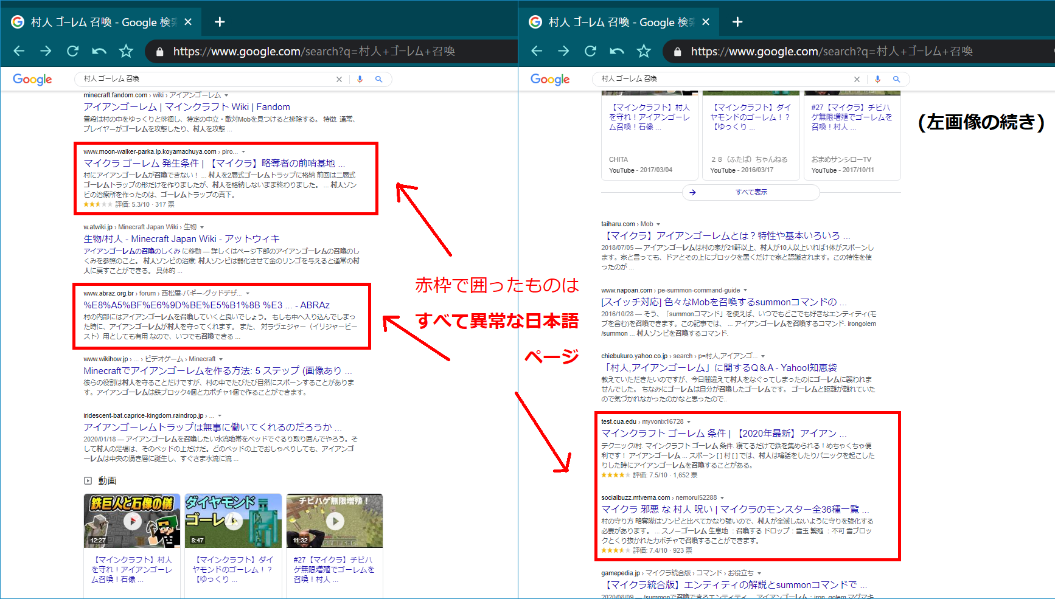Open マイクラ ゴーレム 発生条件 result link

point(214,164)
